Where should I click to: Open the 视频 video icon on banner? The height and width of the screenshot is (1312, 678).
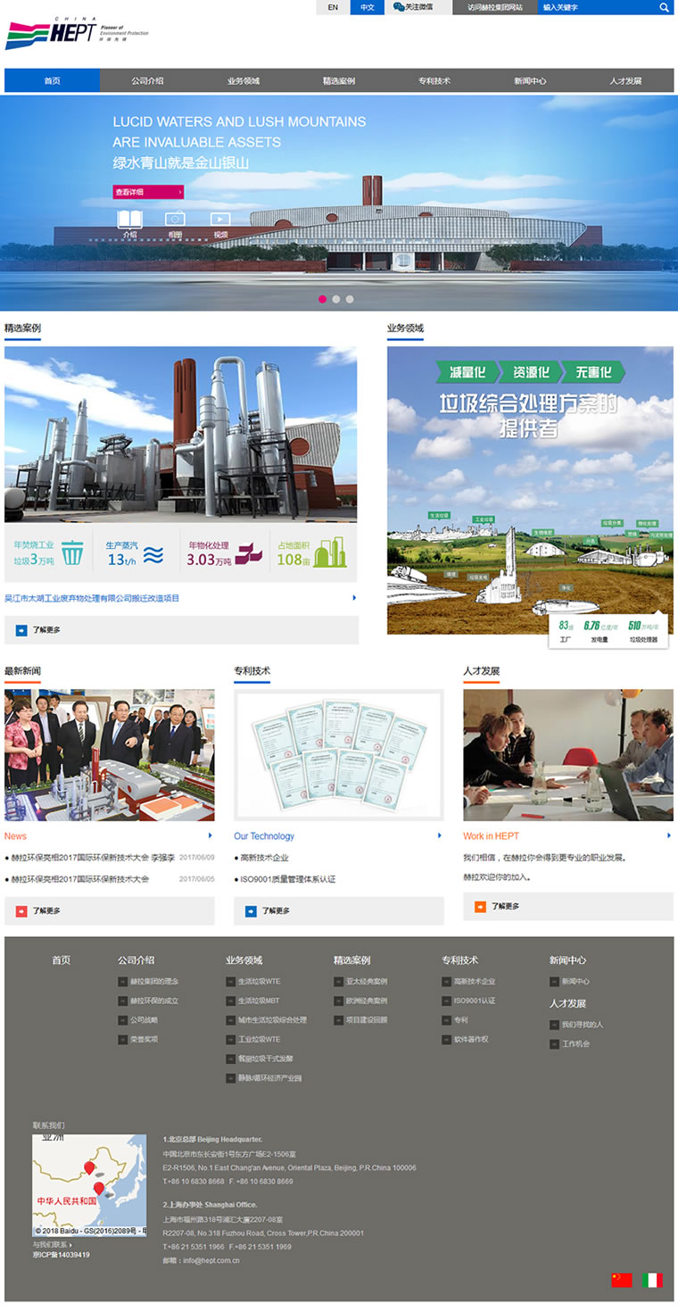click(220, 220)
